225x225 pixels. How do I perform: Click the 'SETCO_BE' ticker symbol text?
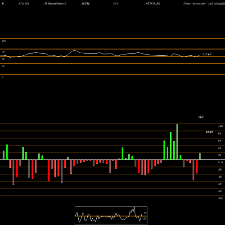click(153, 4)
